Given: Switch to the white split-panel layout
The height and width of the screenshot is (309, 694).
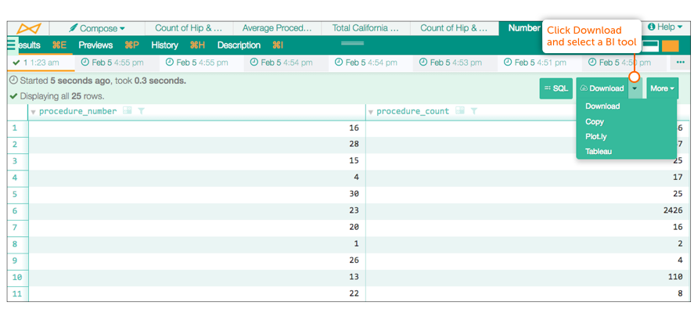Looking at the screenshot, I should click(x=651, y=45).
